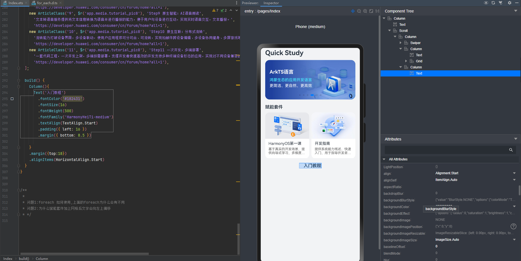Click the help question mark icon in Attributes
The width and height of the screenshot is (521, 261).
point(514,226)
